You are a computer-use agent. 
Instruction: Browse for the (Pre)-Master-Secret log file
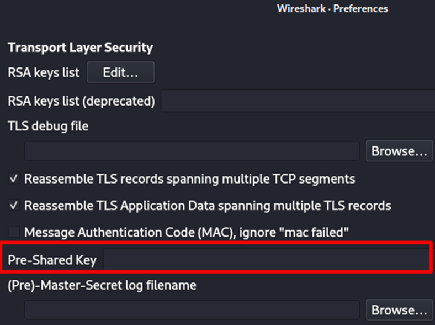pos(399,310)
